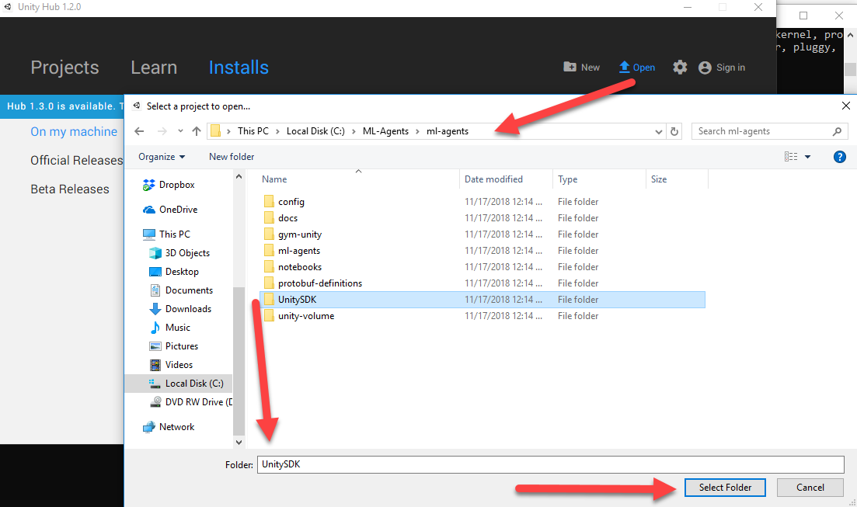The image size is (857, 507).
Task: Click This PC in the address path
Action: click(x=253, y=131)
